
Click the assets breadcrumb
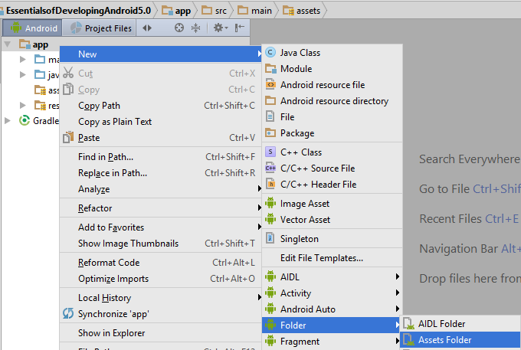point(302,11)
